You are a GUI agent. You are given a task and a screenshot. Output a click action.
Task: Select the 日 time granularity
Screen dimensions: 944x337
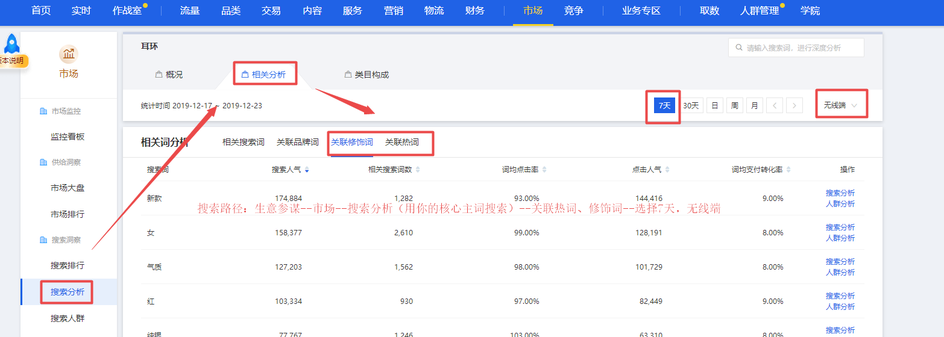(714, 105)
